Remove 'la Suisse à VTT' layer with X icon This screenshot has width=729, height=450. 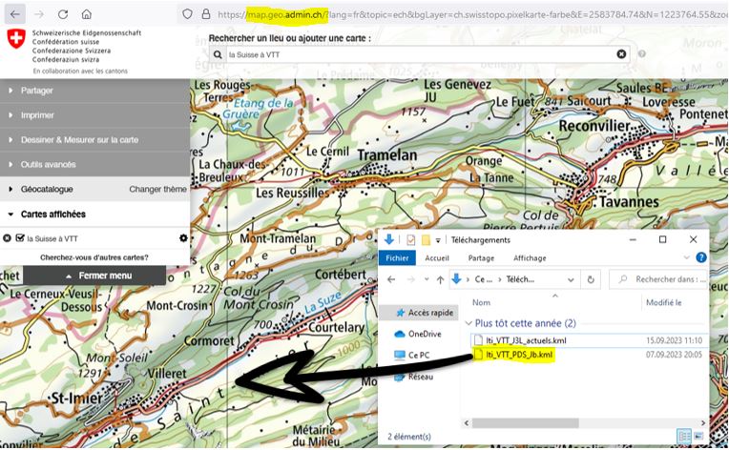pos(7,238)
